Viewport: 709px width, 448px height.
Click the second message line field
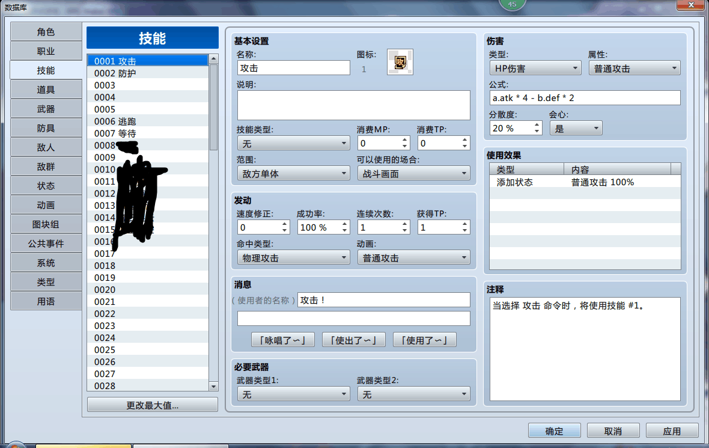tap(353, 318)
